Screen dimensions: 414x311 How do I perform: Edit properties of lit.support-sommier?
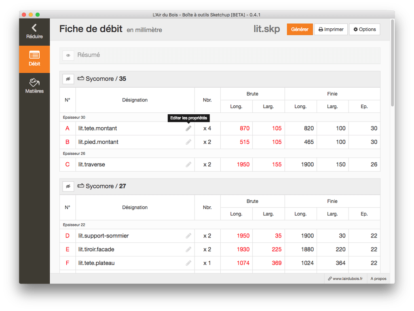188,236
